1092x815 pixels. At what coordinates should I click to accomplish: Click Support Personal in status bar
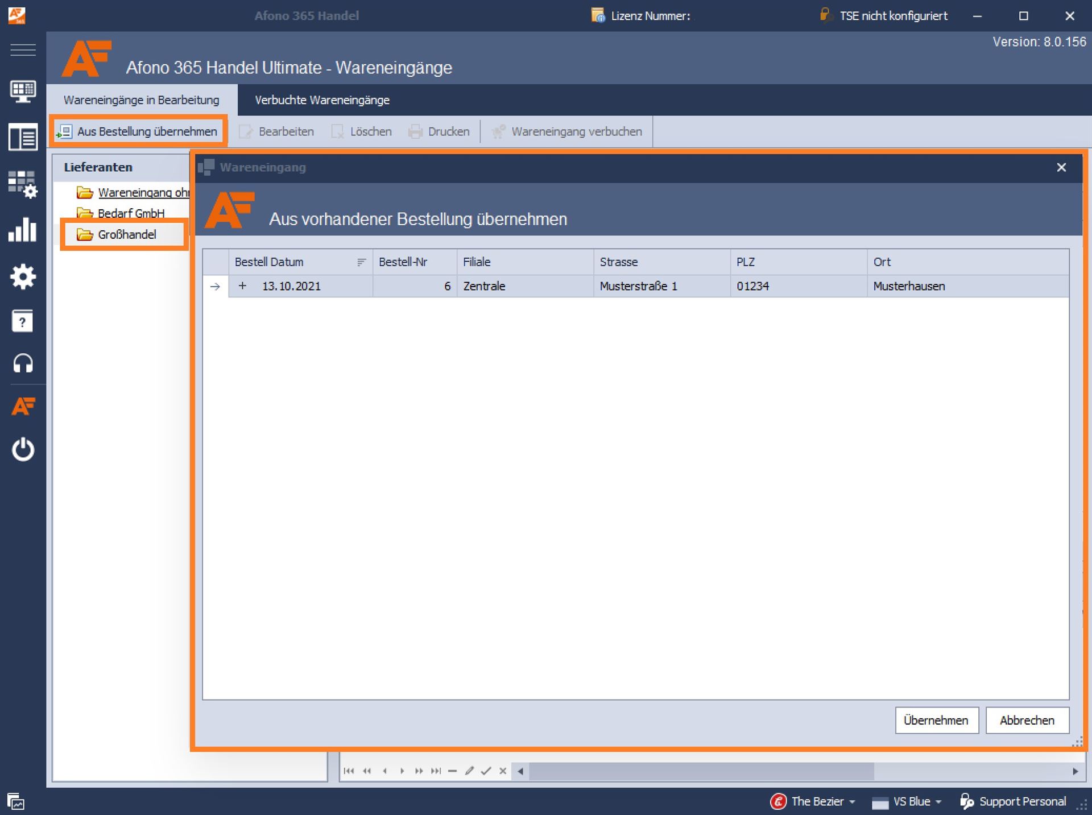[1013, 801]
